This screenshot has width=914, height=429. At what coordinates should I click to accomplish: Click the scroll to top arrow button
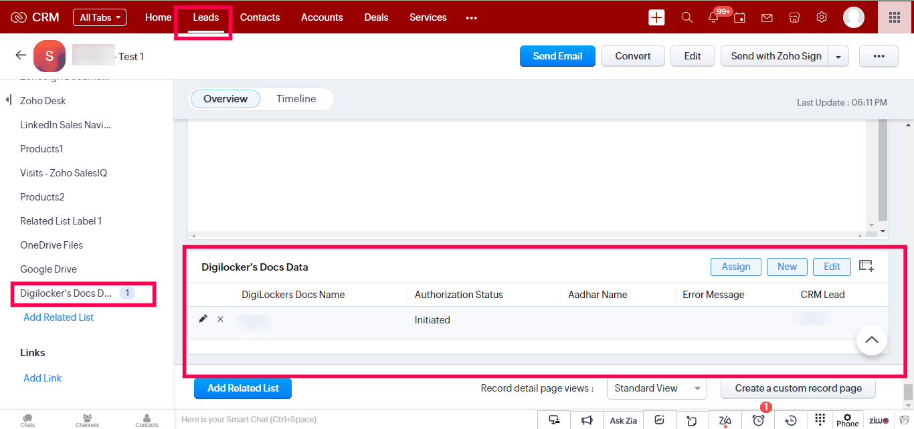point(871,340)
